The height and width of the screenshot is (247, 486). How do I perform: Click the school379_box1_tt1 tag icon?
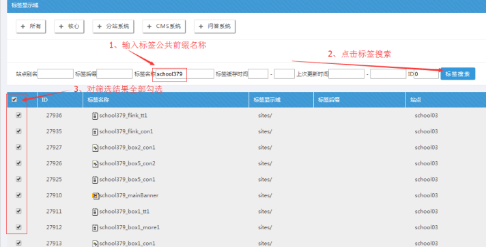tap(95, 212)
